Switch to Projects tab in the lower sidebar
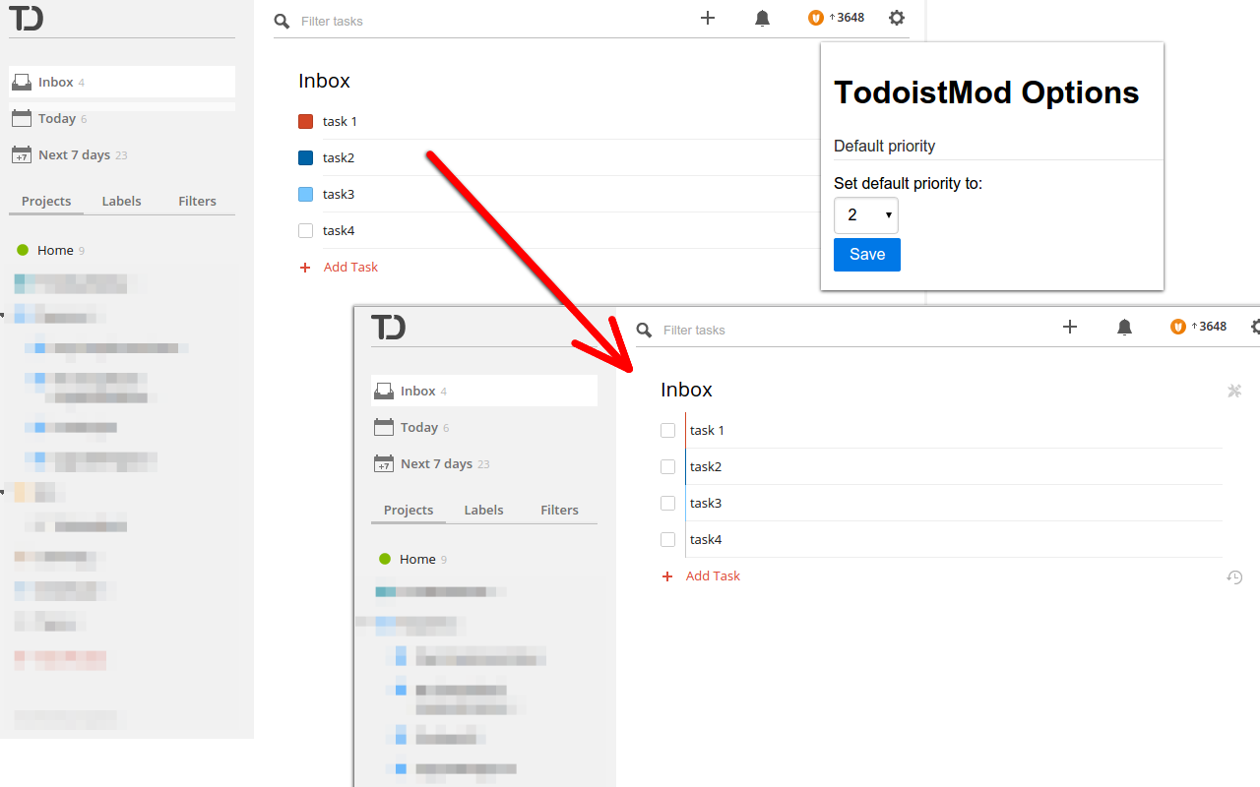The height and width of the screenshot is (787, 1260). point(409,510)
